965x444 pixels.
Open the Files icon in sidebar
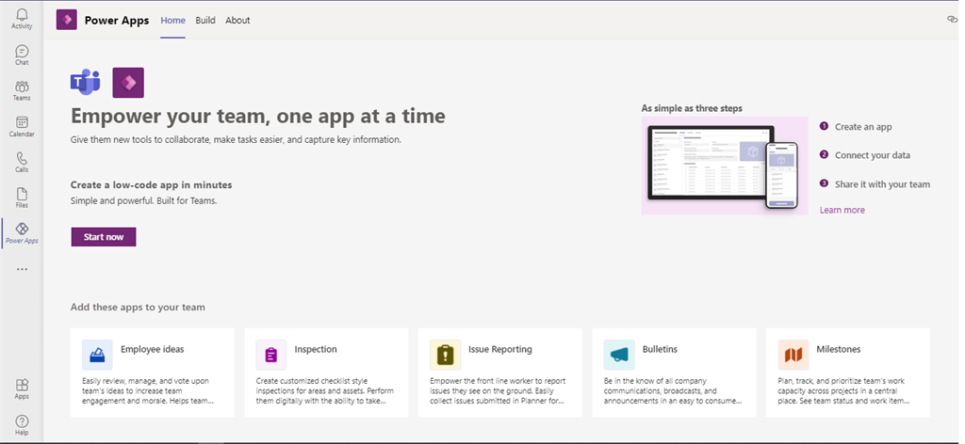tap(23, 194)
